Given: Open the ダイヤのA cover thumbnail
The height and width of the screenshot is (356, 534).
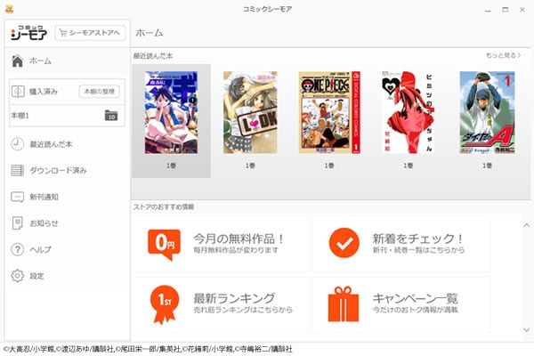Looking at the screenshot, I should [488, 112].
